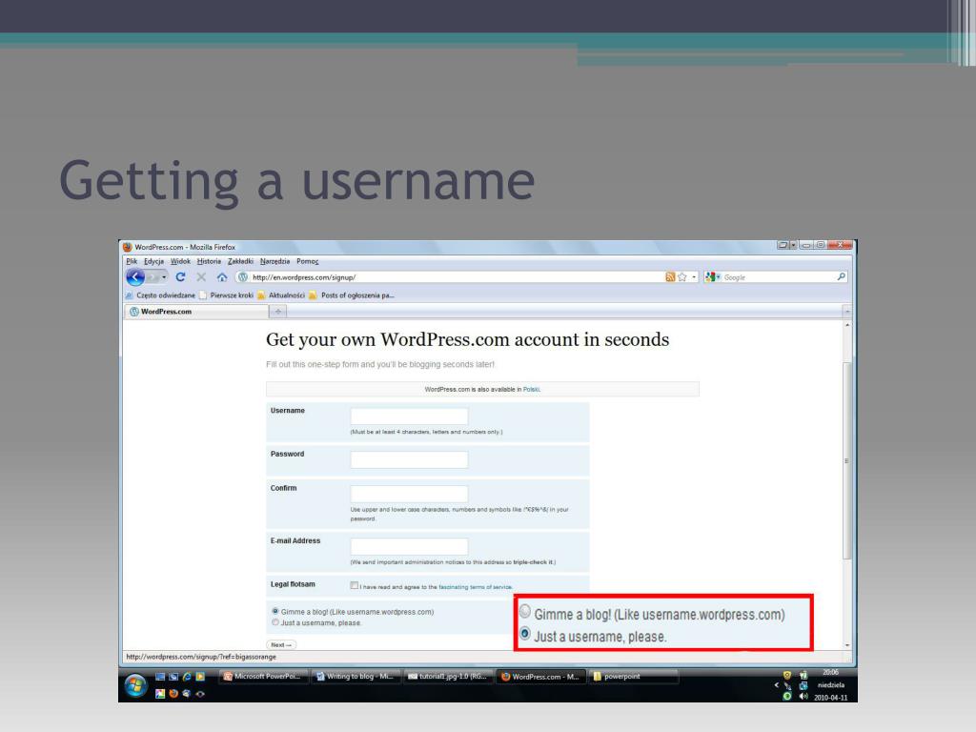This screenshot has height=732, width=976.
Task: Open the fascinating terms of service link
Action: (x=476, y=587)
